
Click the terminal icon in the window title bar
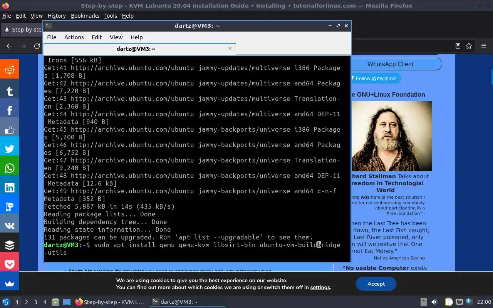click(48, 26)
